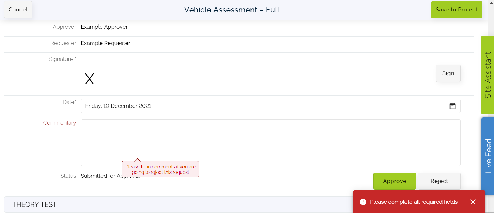Click the Example Approver name

(x=104, y=27)
